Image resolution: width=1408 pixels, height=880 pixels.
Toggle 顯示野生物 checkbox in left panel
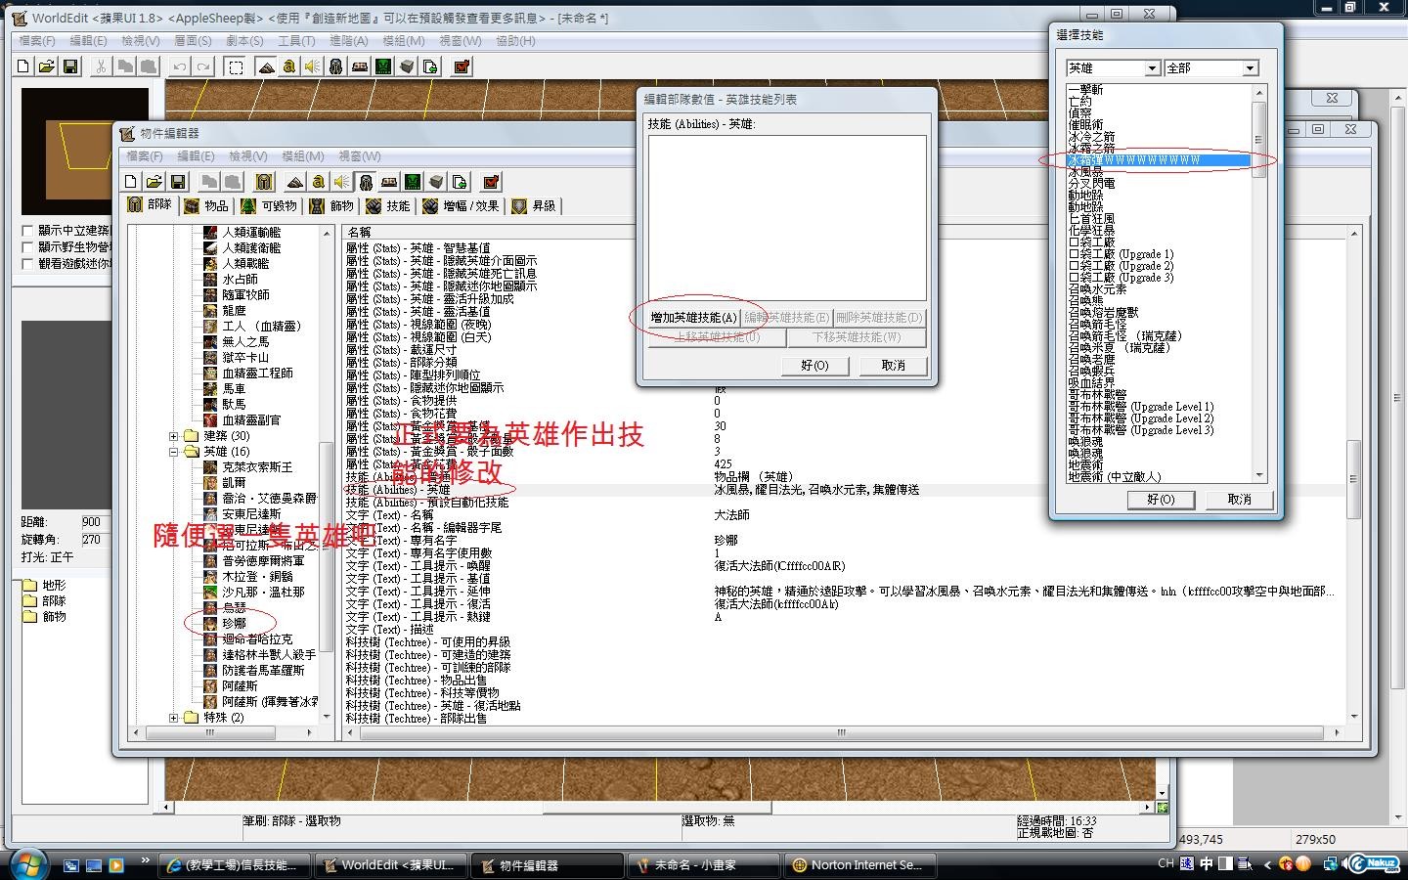pos(27,247)
